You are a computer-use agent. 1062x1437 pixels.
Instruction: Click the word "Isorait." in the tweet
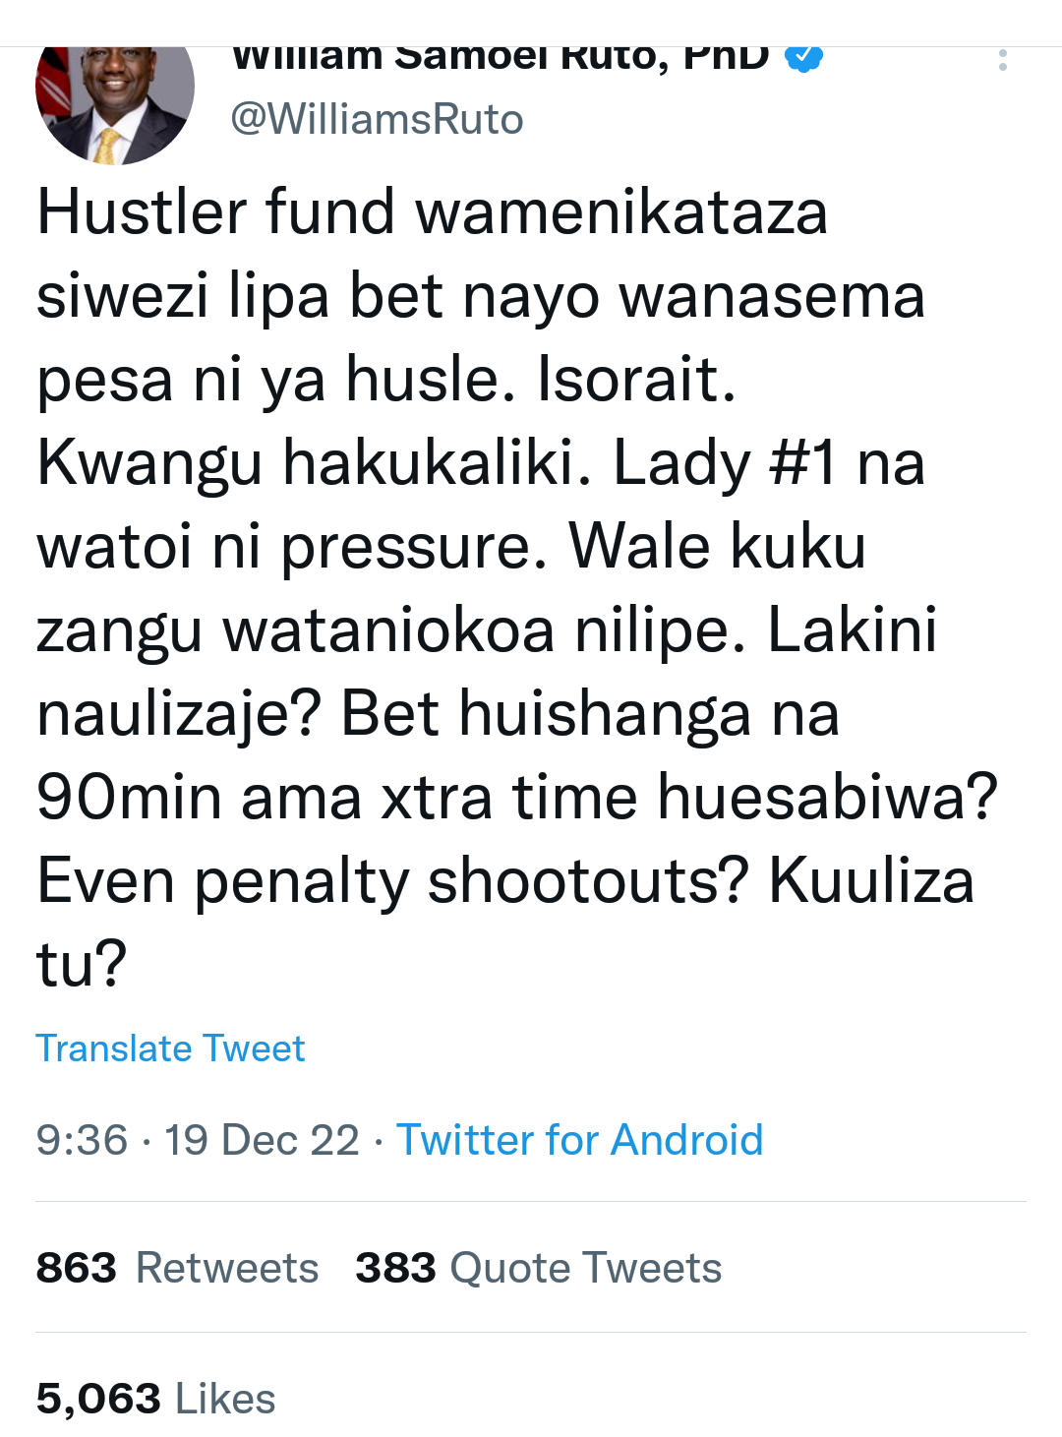[636, 380]
